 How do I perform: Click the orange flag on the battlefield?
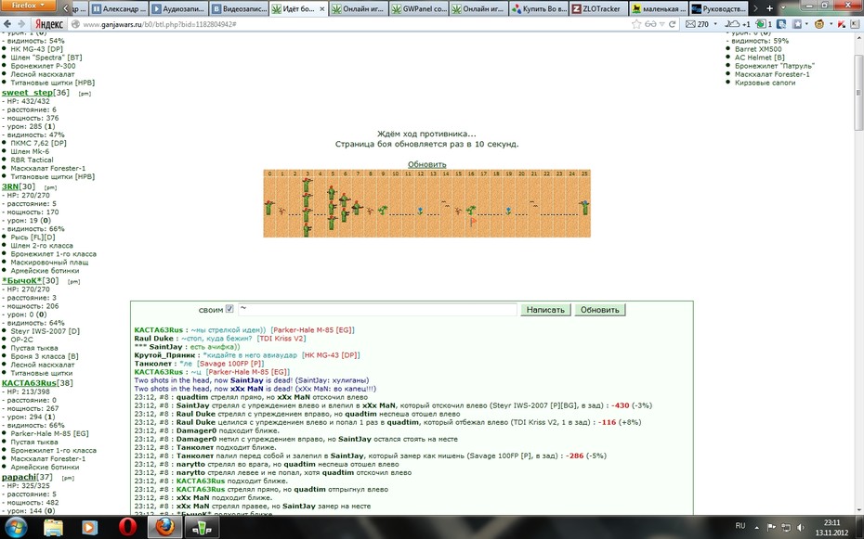click(x=473, y=223)
